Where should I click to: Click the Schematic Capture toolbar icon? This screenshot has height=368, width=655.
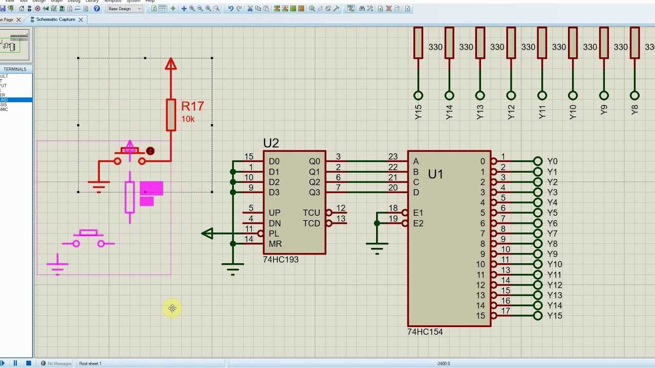[x=29, y=9]
